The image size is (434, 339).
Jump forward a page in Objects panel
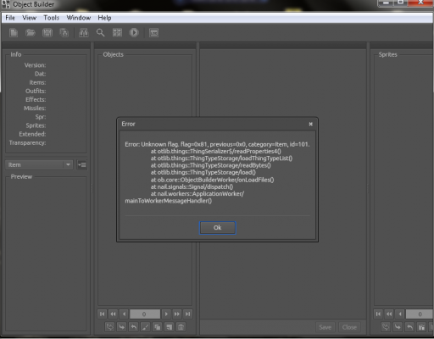coord(177,314)
